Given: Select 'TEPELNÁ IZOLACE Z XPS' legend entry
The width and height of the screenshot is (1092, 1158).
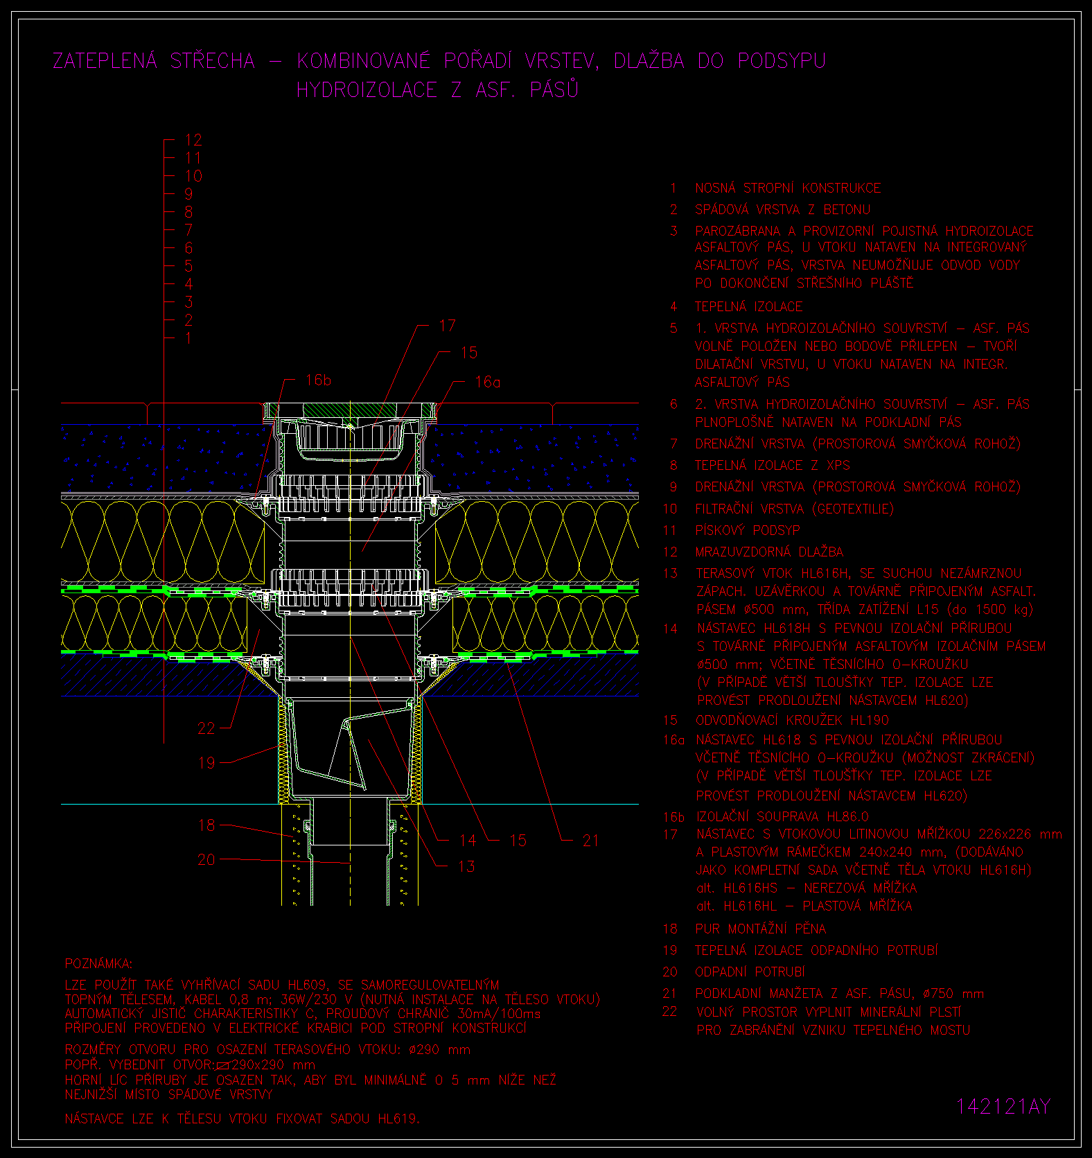Looking at the screenshot, I should 772,465.
